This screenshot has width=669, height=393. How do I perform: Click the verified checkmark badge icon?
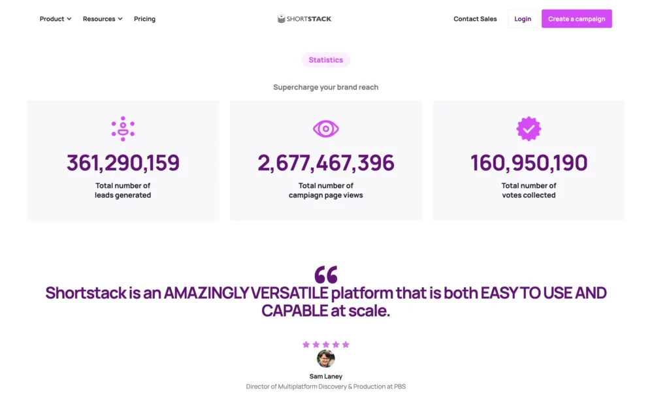click(x=529, y=129)
